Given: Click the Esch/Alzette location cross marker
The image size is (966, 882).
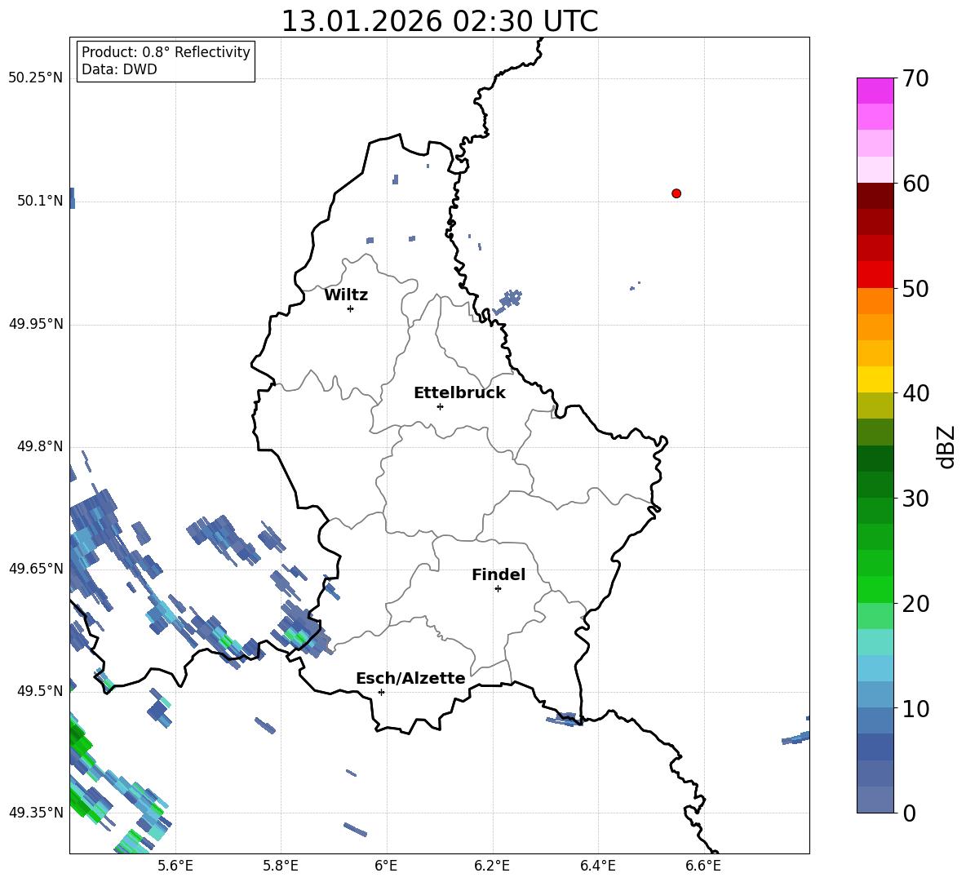Looking at the screenshot, I should coord(381,692).
